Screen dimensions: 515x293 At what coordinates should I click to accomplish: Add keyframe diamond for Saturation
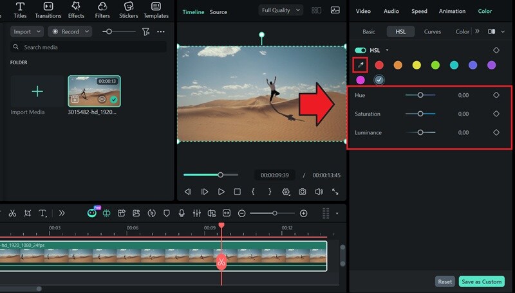click(x=496, y=114)
